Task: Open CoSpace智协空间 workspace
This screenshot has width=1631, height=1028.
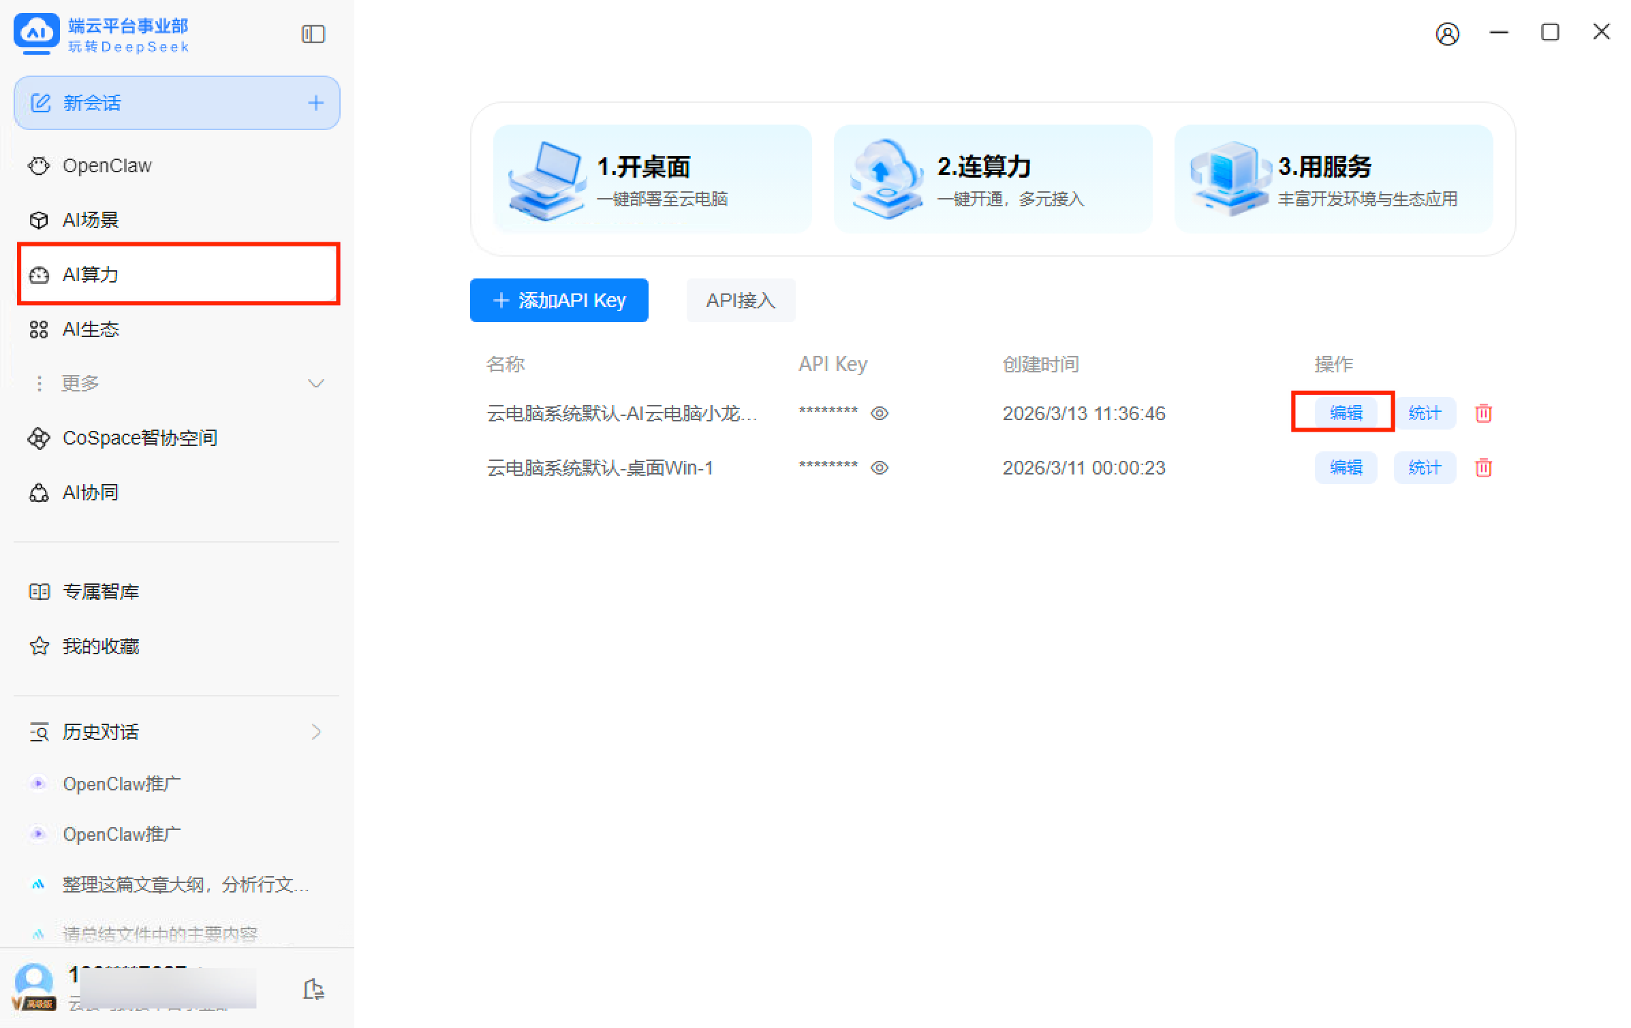Action: [139, 438]
